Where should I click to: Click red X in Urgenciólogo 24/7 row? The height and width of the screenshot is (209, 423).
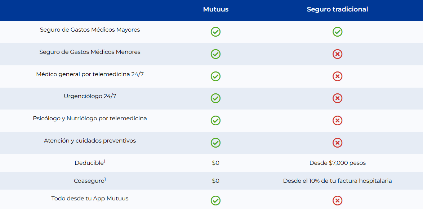tap(337, 98)
